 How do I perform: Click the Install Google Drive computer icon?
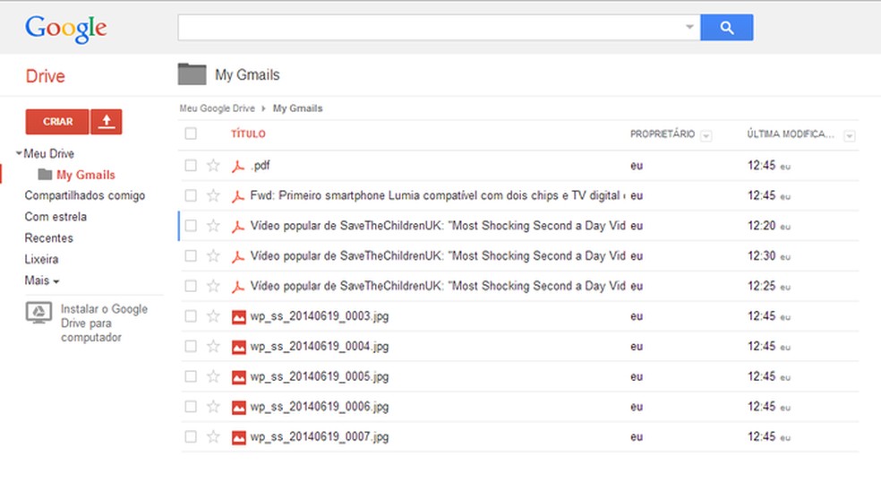coord(38,313)
